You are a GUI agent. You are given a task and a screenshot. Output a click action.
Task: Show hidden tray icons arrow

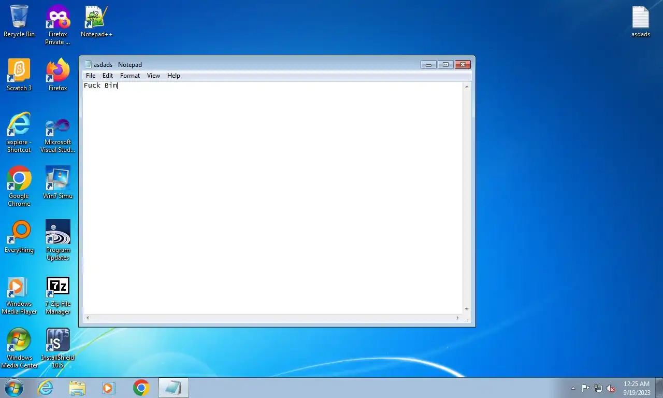[573, 388]
